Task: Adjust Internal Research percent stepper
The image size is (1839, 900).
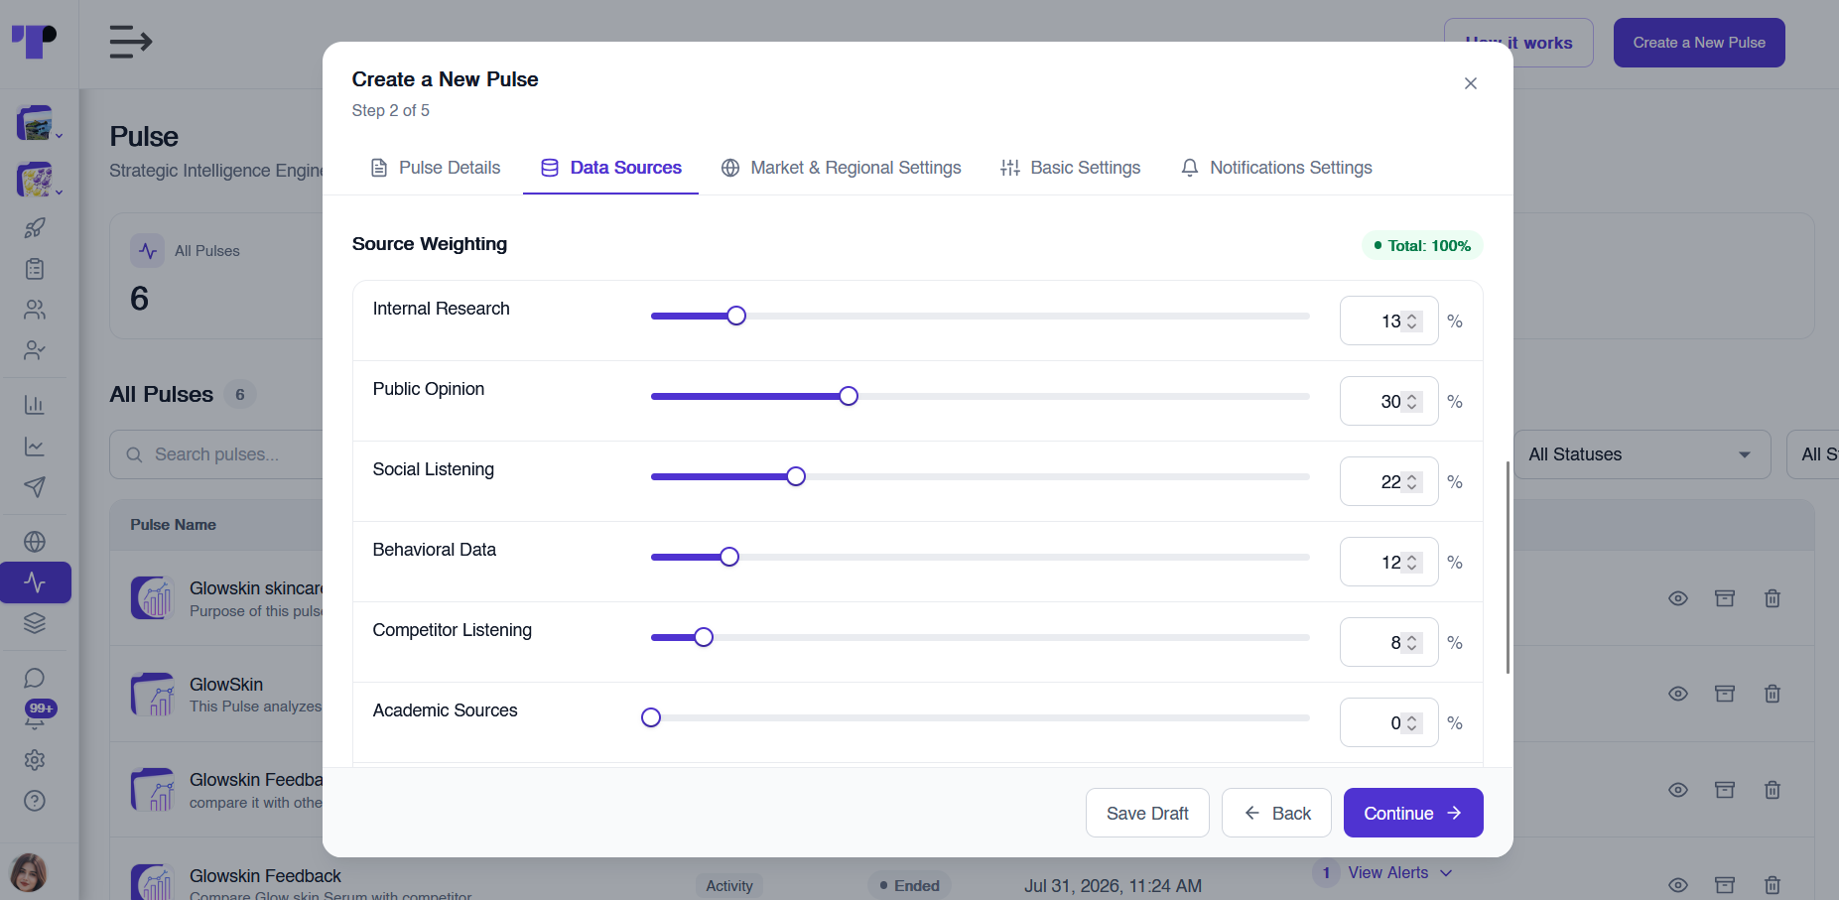Action: (x=1412, y=321)
